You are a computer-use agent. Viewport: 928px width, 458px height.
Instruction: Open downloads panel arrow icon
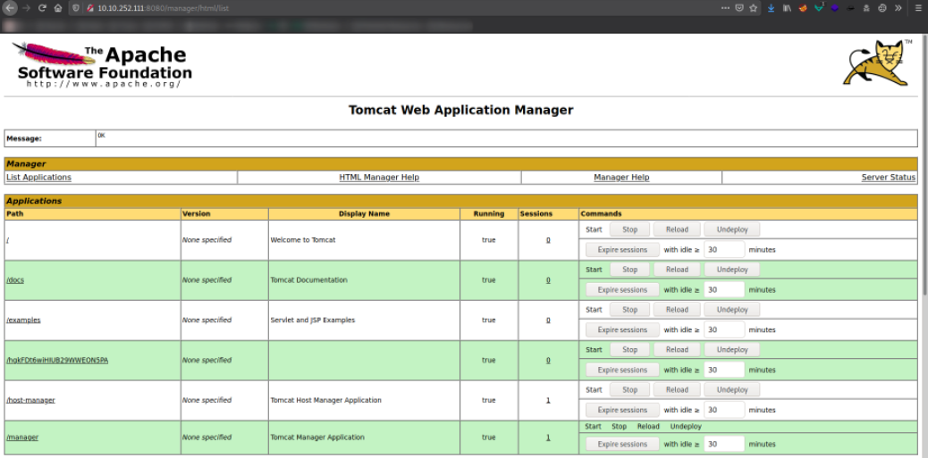(772, 8)
